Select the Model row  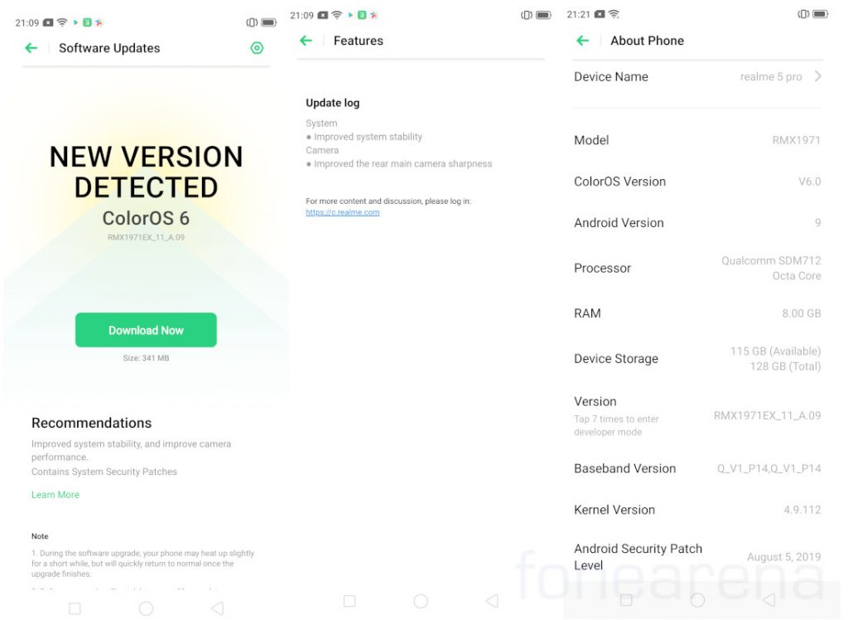[697, 140]
